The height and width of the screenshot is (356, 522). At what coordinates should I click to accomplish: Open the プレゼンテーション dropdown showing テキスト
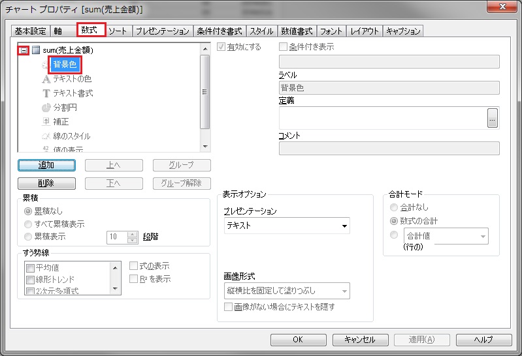click(286, 226)
